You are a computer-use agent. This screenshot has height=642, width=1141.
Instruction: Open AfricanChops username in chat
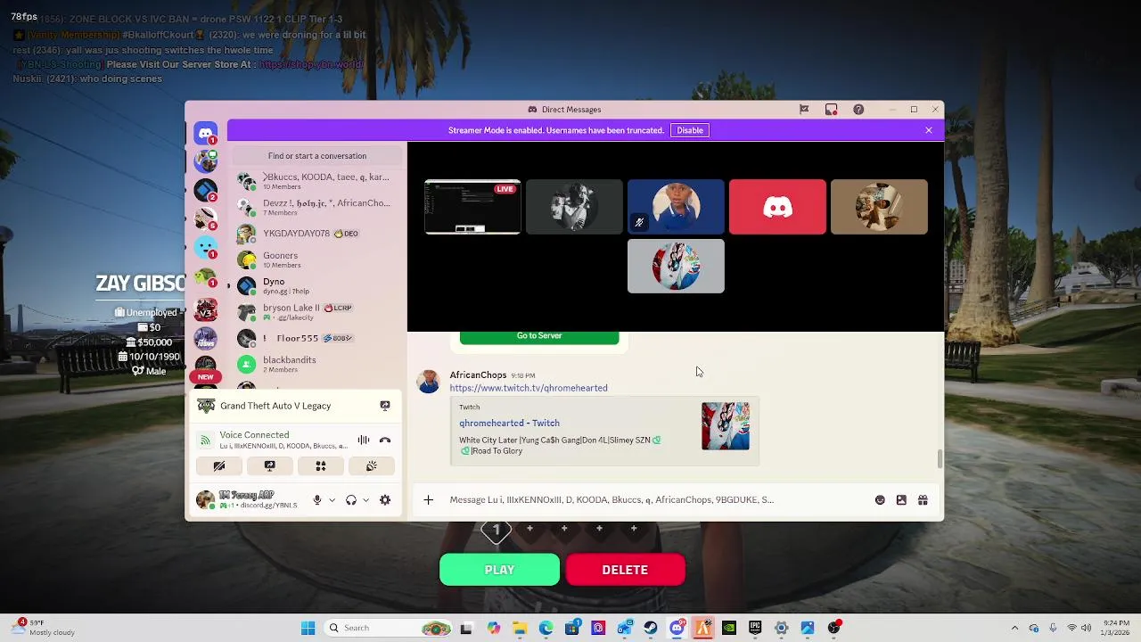tap(478, 375)
